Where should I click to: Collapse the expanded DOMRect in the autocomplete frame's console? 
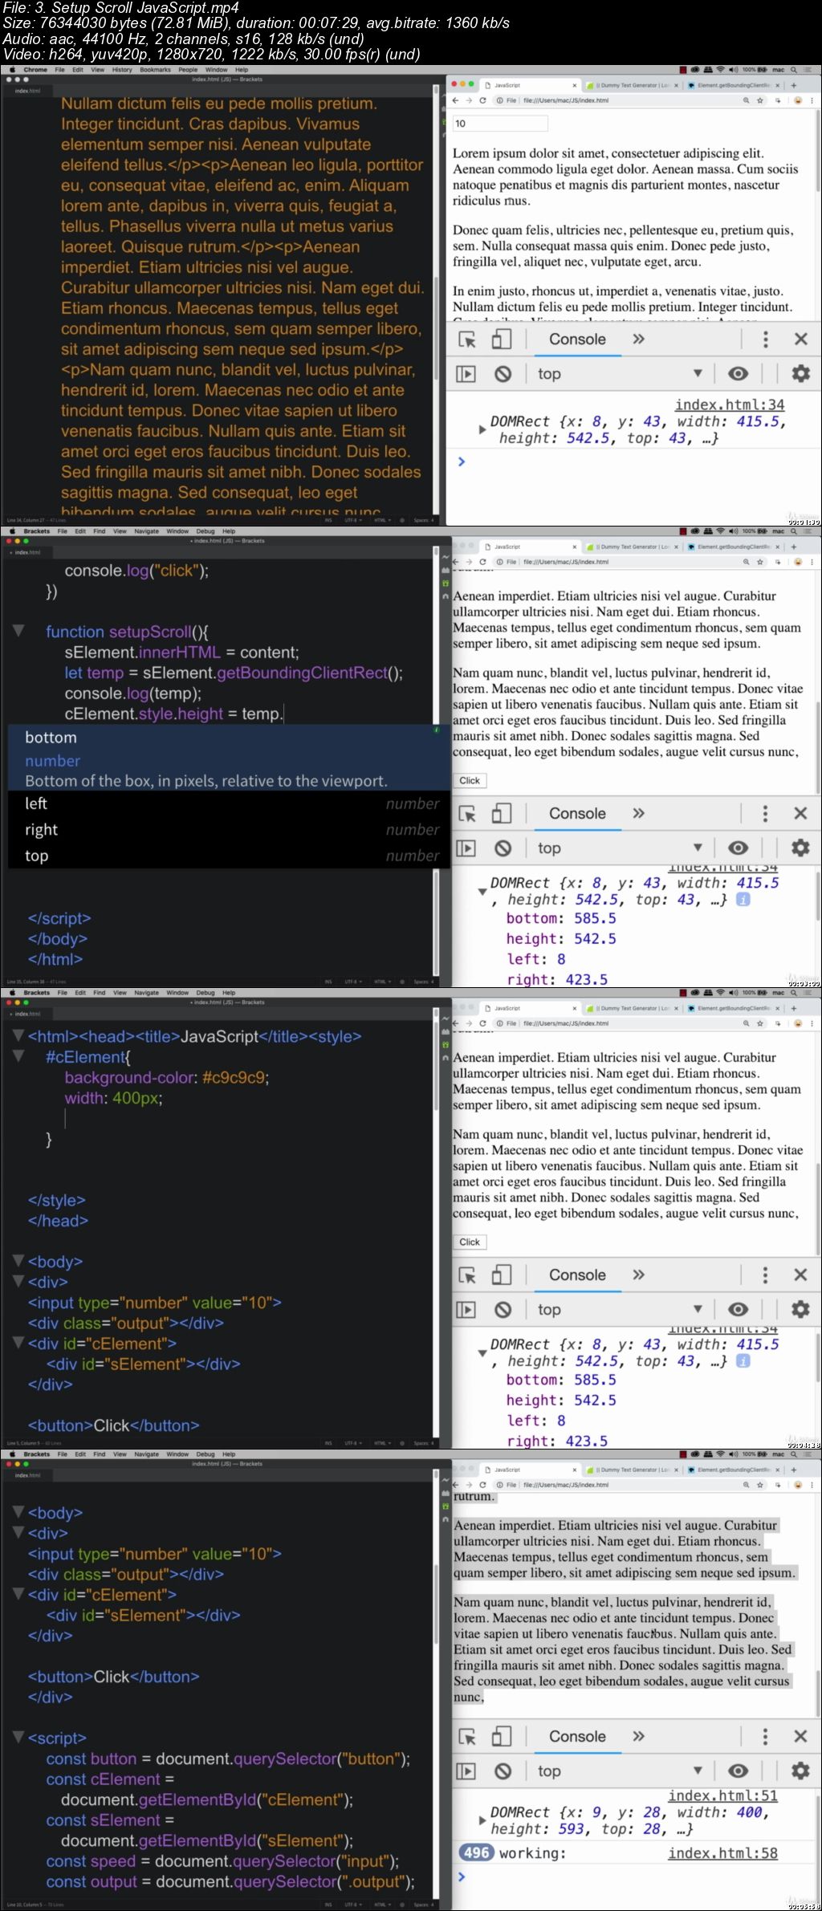482,891
